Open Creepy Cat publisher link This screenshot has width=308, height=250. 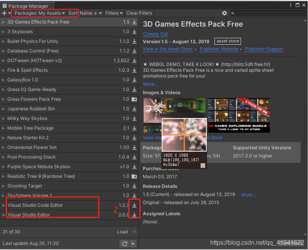point(156,34)
